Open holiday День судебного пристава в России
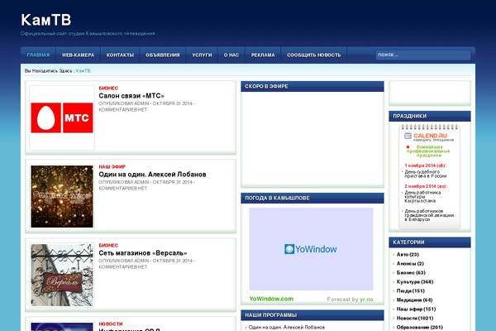Viewport: 496px width, 331px height. click(x=426, y=174)
